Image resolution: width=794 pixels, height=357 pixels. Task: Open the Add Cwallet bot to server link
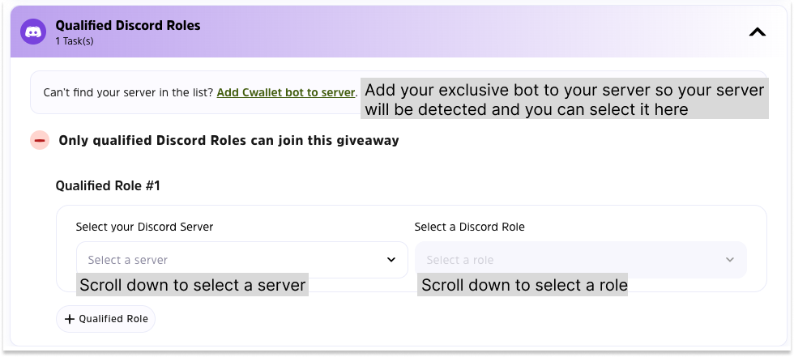[x=286, y=92]
